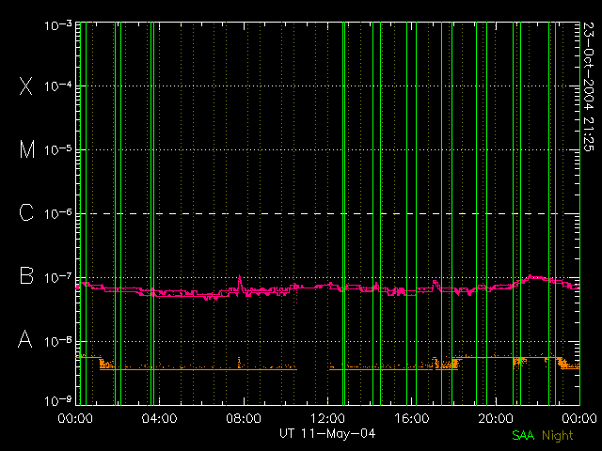
Task: Click the Night legend label
Action: pyautogui.click(x=558, y=435)
